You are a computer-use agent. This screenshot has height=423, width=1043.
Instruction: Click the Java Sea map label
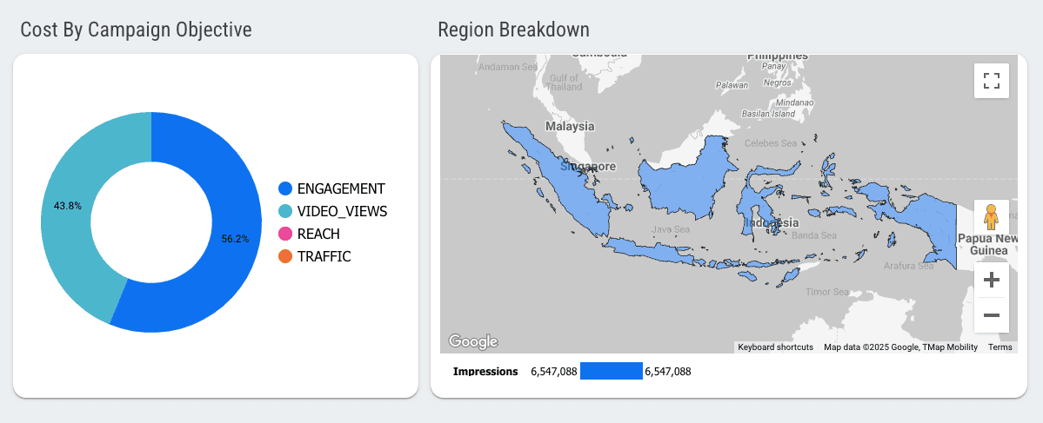click(671, 229)
